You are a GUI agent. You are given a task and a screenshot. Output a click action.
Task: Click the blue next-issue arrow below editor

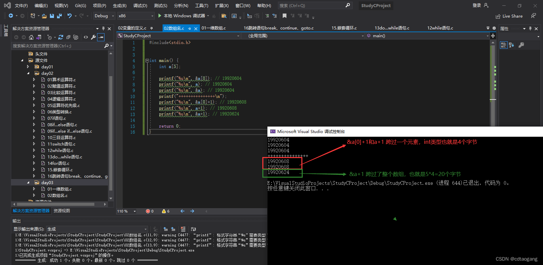point(192,211)
